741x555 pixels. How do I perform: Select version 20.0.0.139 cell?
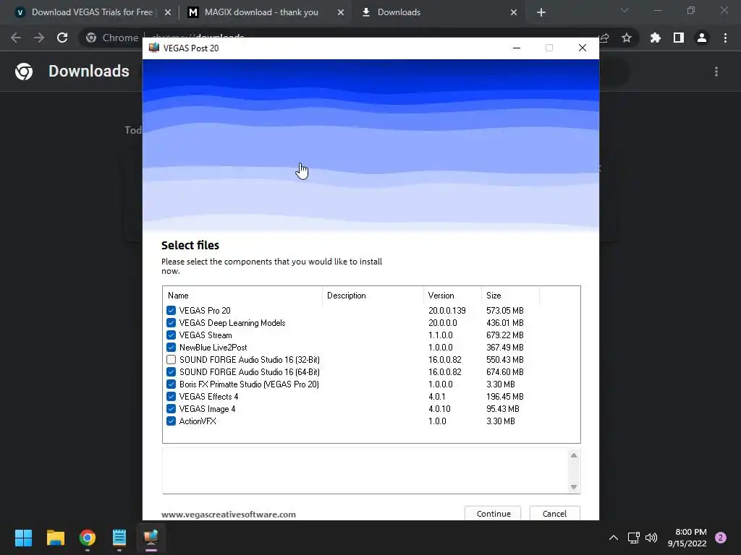point(447,311)
